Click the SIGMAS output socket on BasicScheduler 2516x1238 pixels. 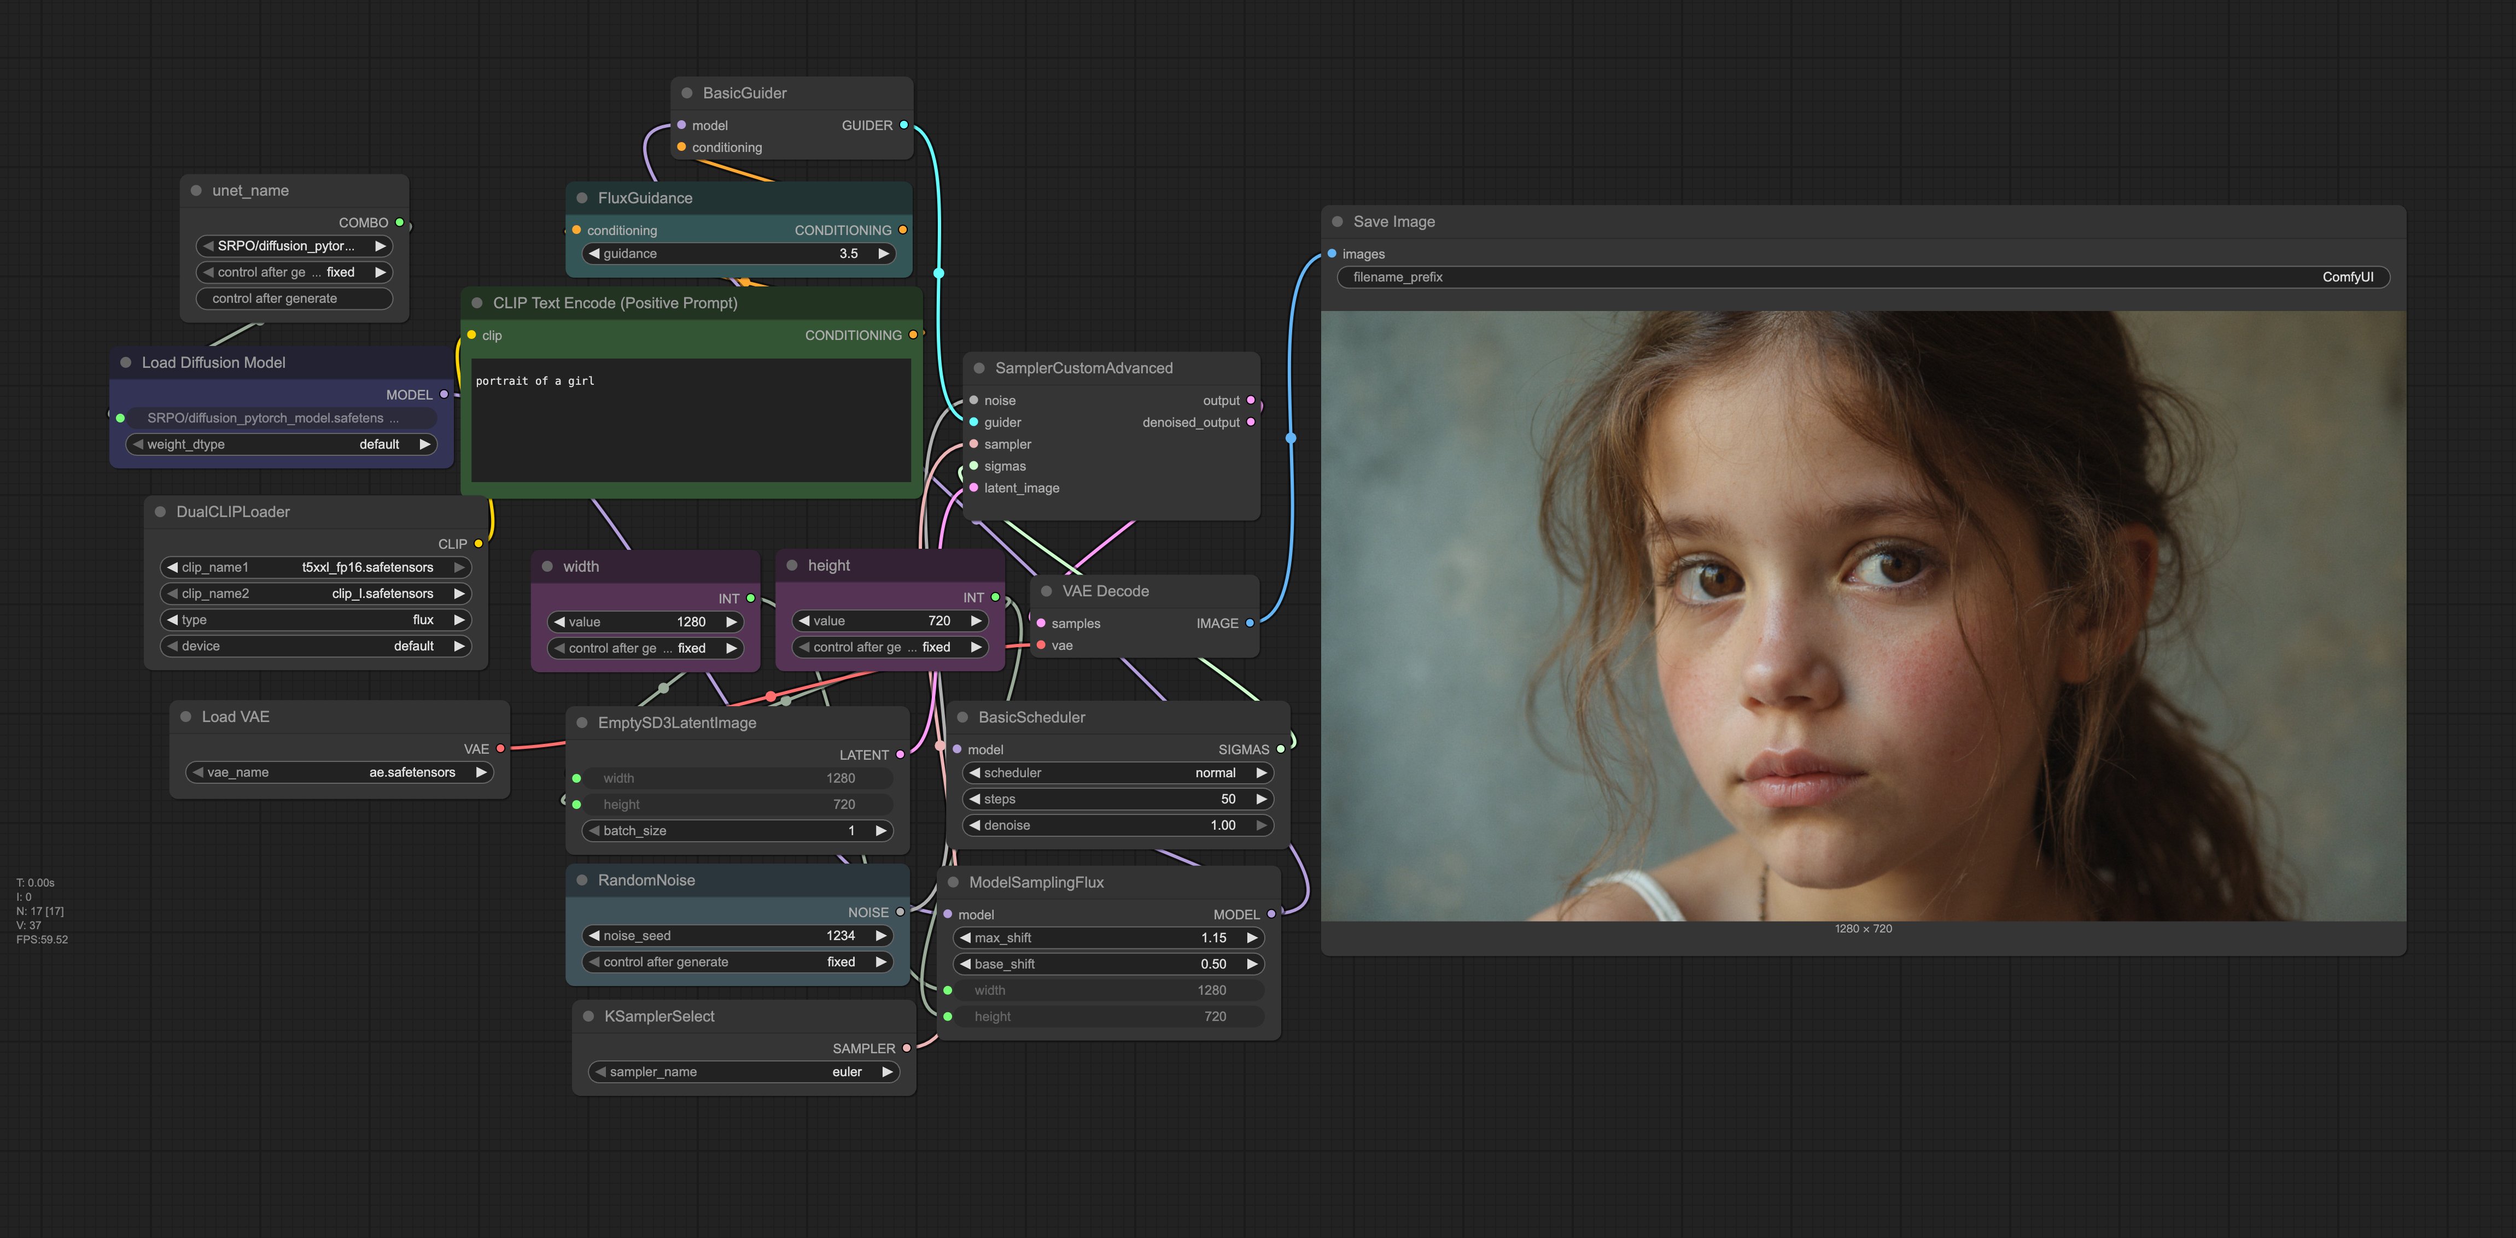pyautogui.click(x=1281, y=749)
